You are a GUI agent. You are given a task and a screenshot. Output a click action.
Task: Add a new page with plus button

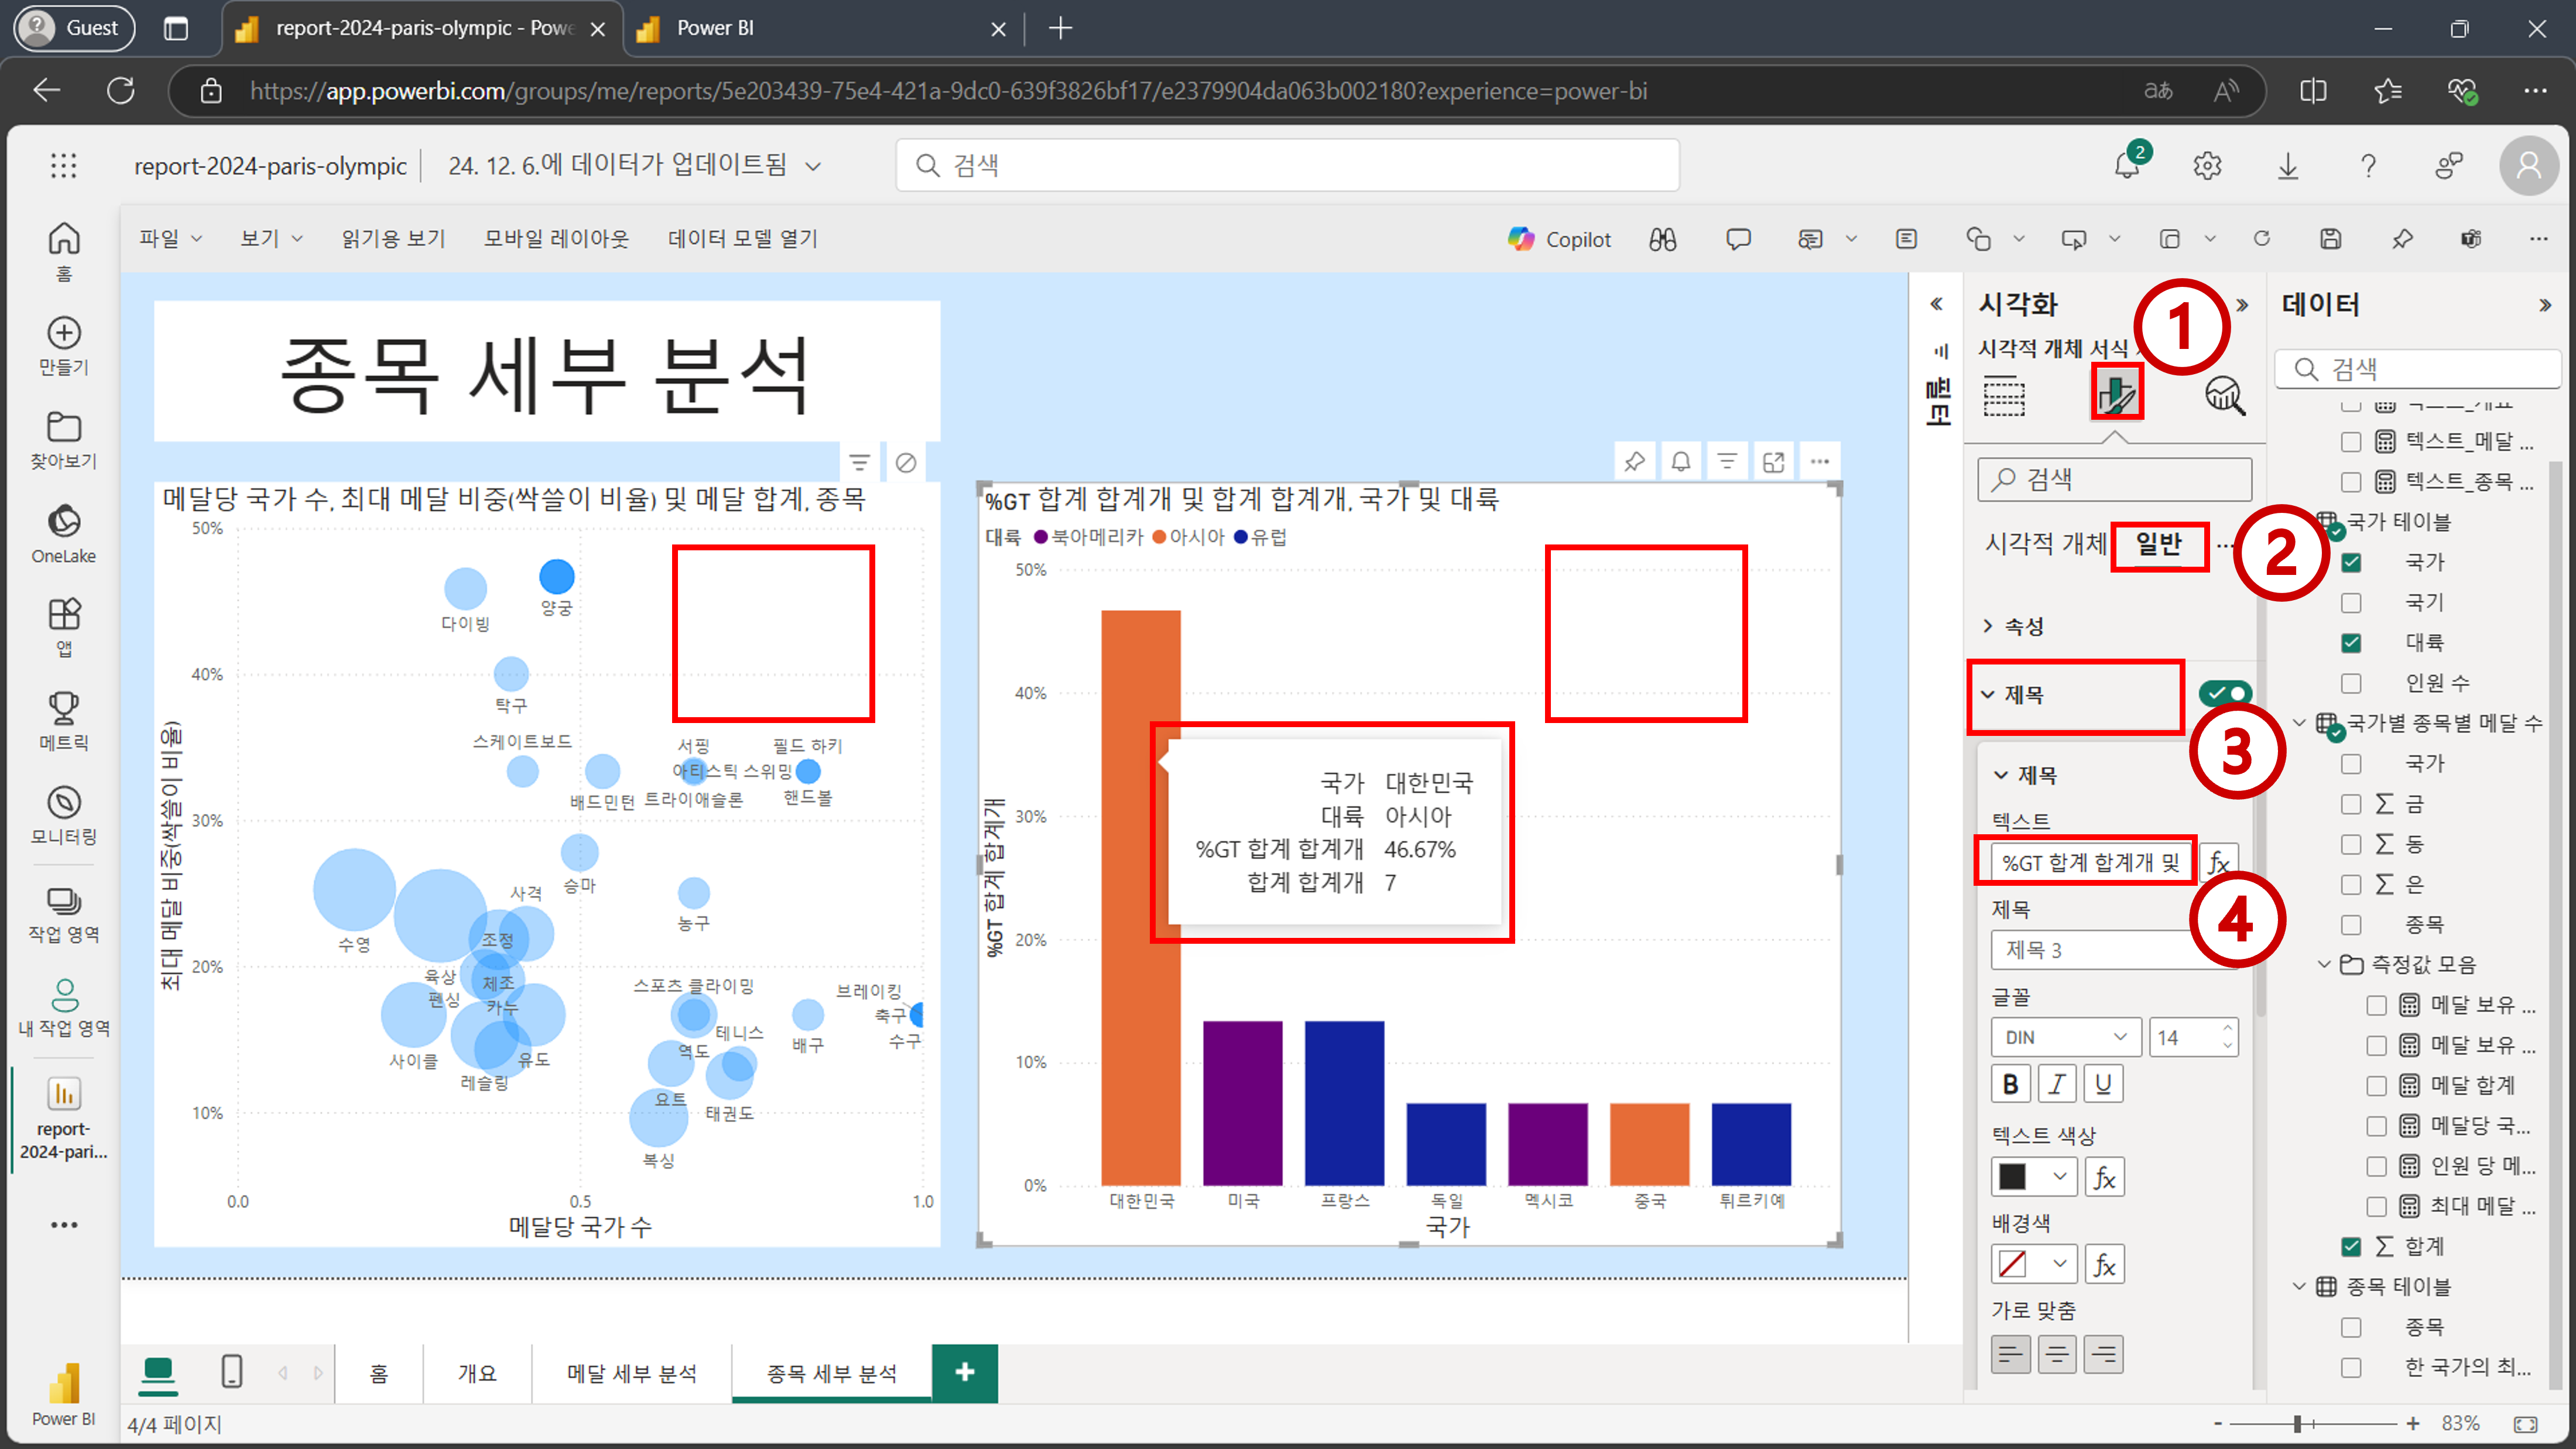(965, 1372)
